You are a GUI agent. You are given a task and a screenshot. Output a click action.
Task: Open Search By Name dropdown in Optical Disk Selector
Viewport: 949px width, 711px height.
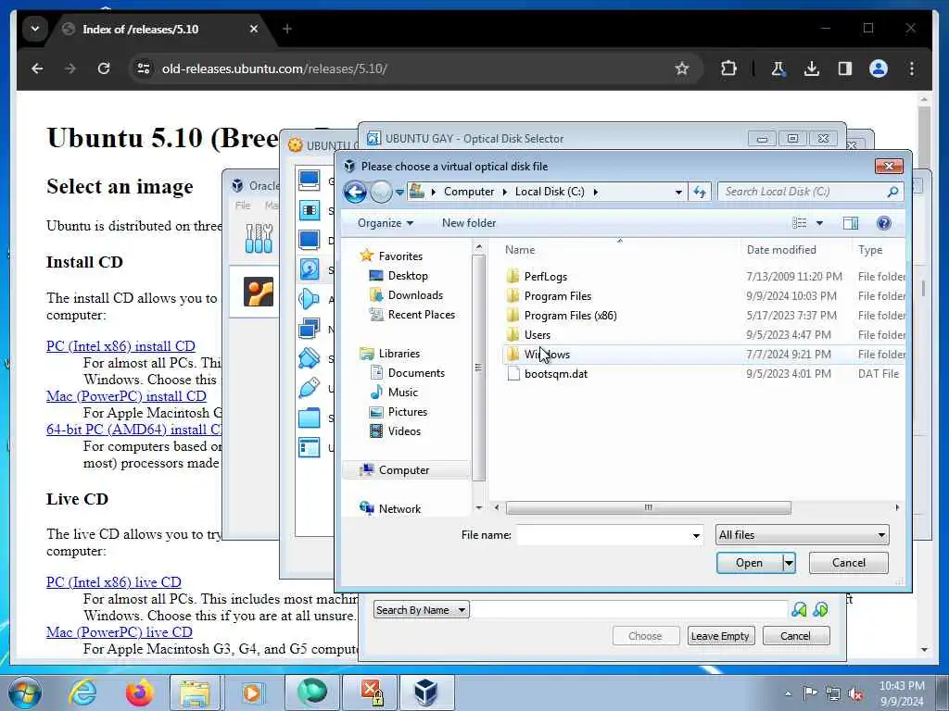(421, 610)
